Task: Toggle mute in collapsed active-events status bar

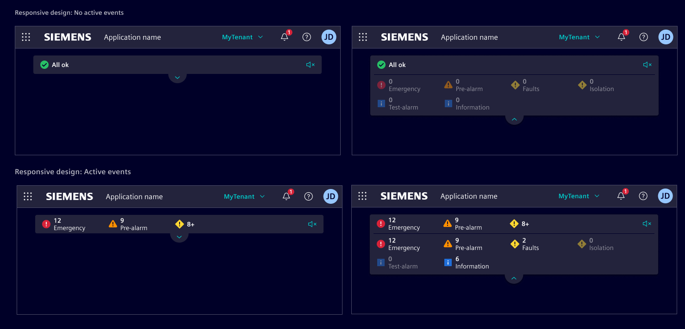Action: [312, 224]
